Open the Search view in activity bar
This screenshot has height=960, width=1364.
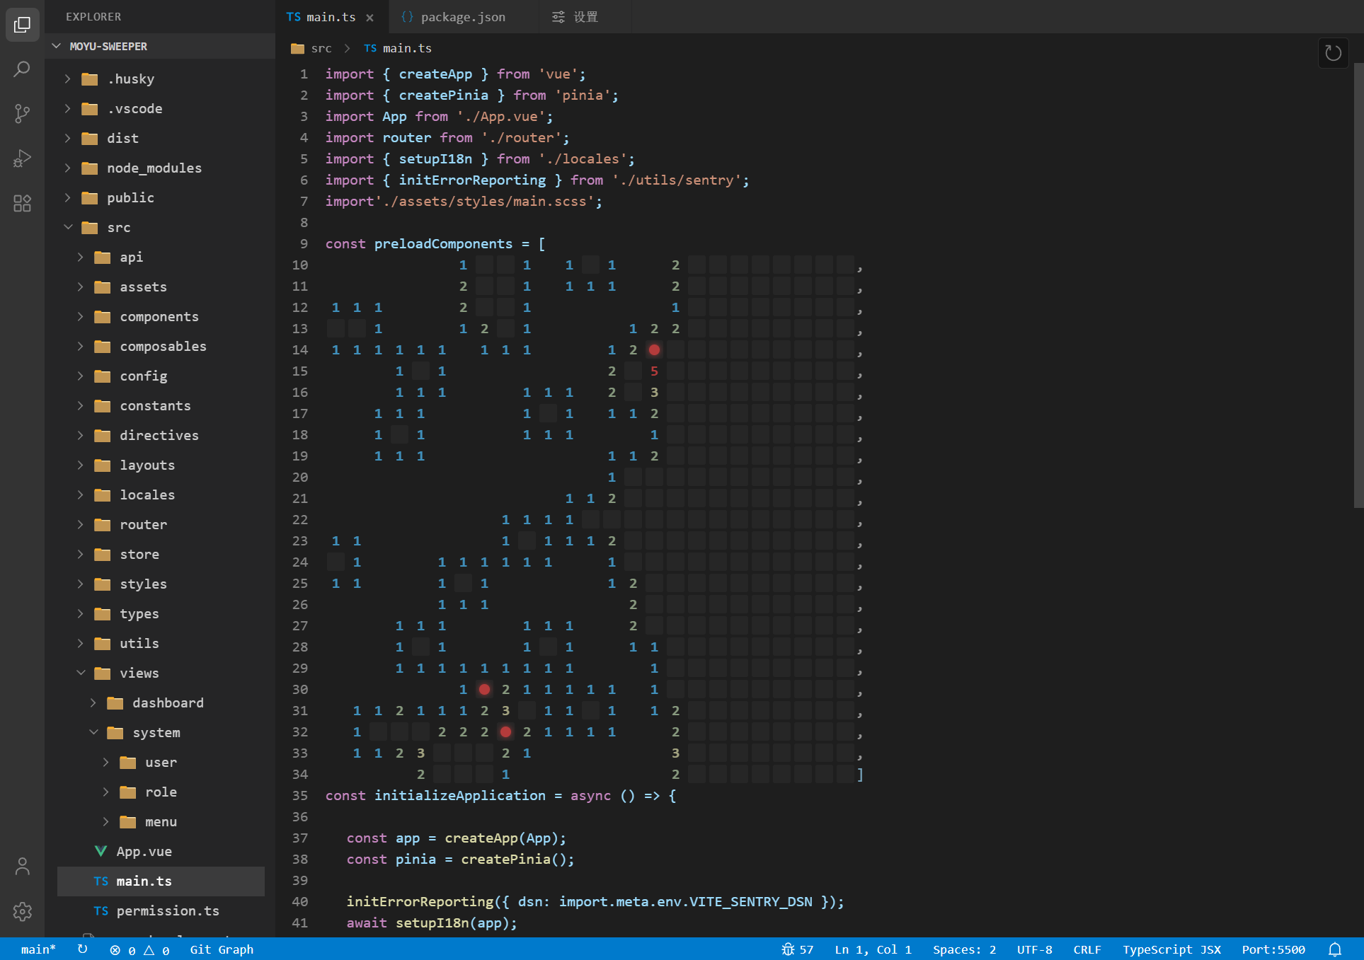(x=22, y=69)
